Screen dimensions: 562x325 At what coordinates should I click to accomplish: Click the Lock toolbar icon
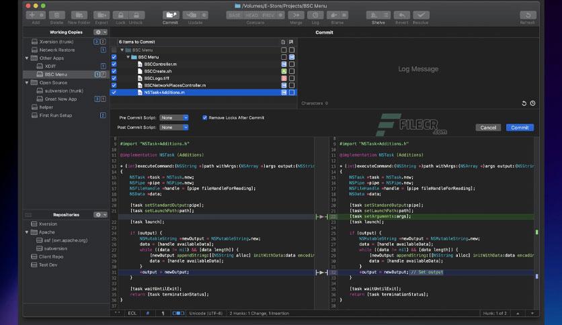120,15
